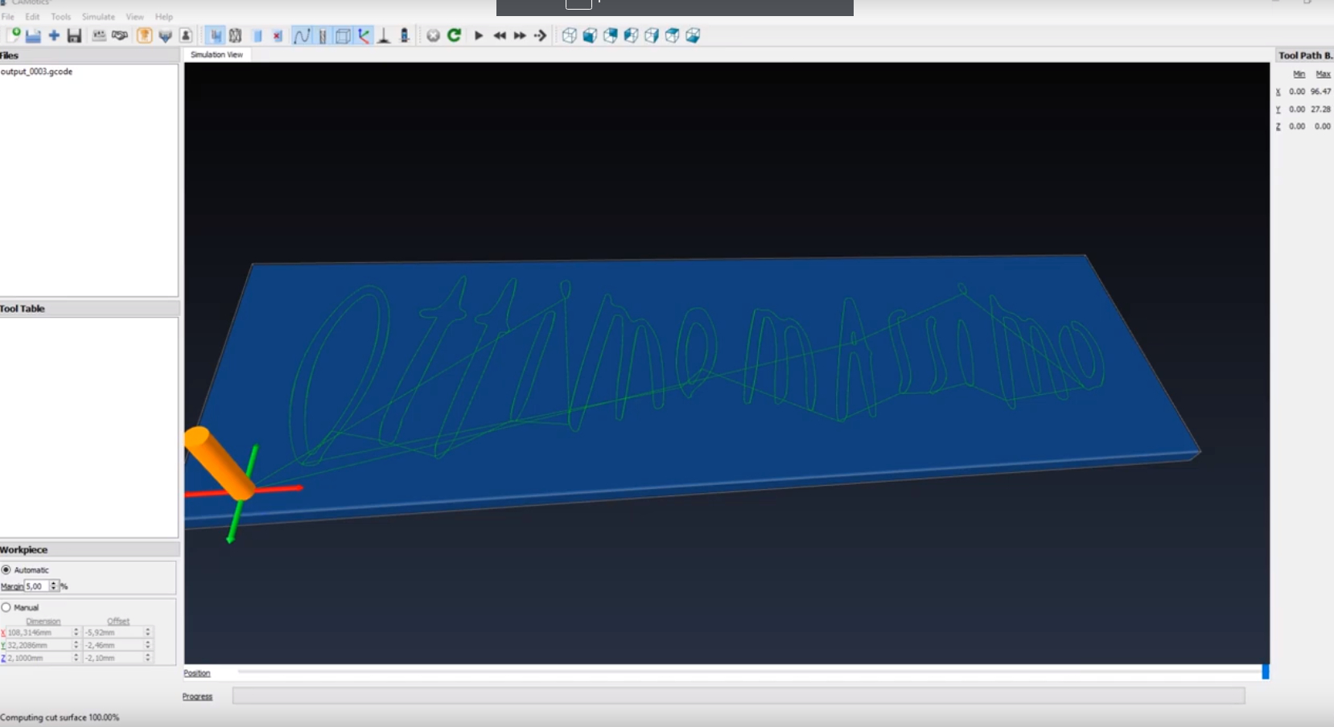This screenshot has width=1334, height=727.
Task: Click the Tool Table panel header
Action: click(x=89, y=309)
